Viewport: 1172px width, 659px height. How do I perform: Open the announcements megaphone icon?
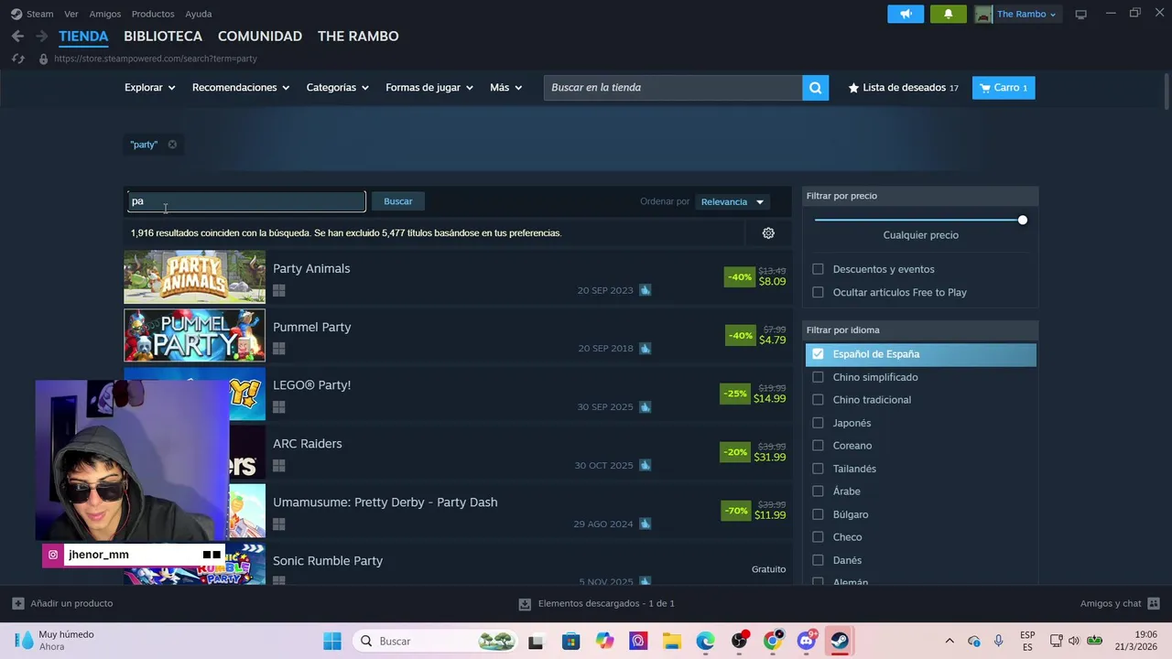pos(906,14)
